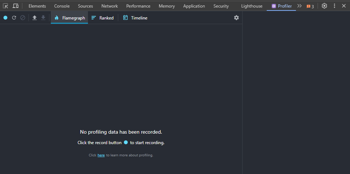Open the Lighthouse tab
The height and width of the screenshot is (174, 350).
tap(252, 6)
